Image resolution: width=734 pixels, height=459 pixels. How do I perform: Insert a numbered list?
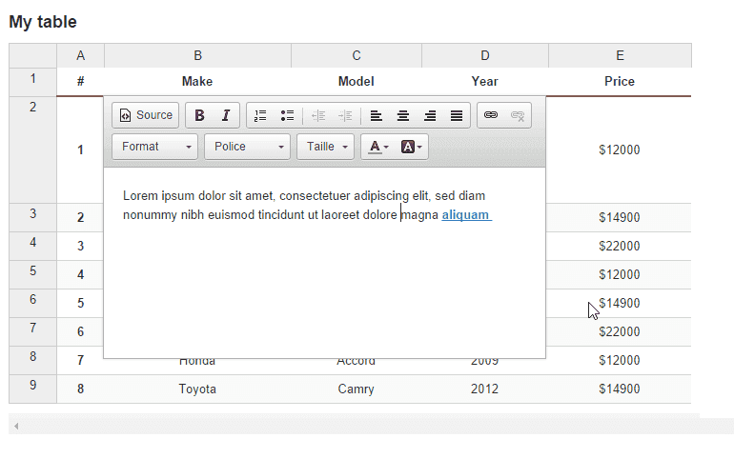coord(260,115)
